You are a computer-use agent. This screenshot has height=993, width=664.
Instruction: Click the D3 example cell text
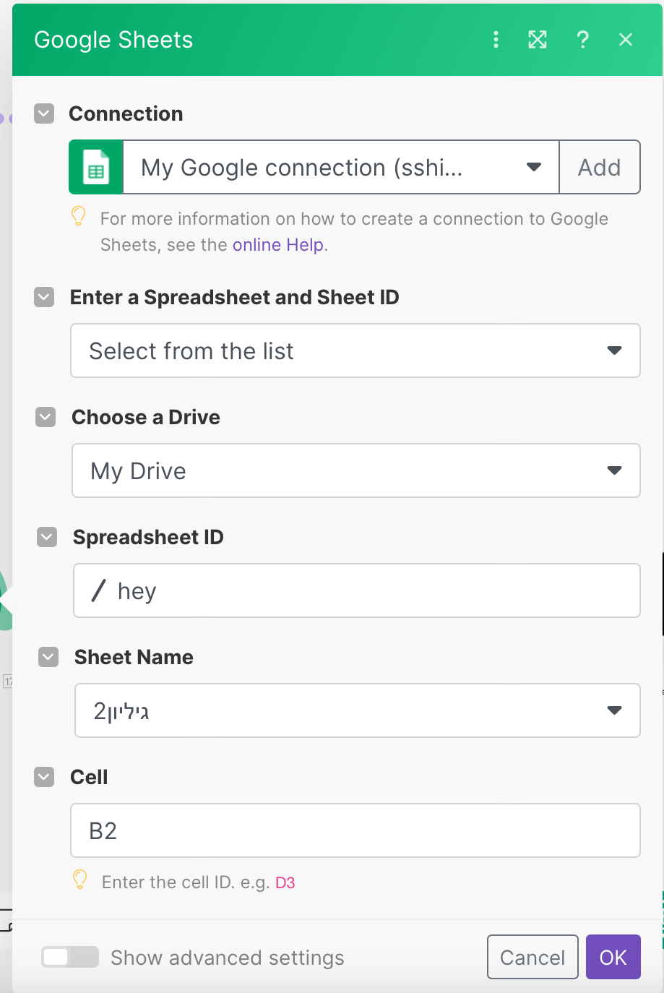click(x=285, y=882)
